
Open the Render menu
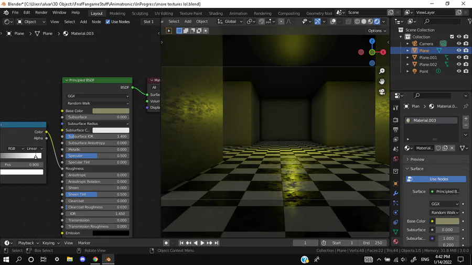coord(41,13)
